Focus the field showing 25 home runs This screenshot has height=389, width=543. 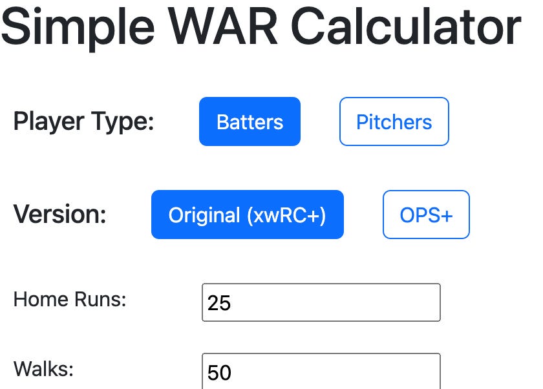click(321, 302)
